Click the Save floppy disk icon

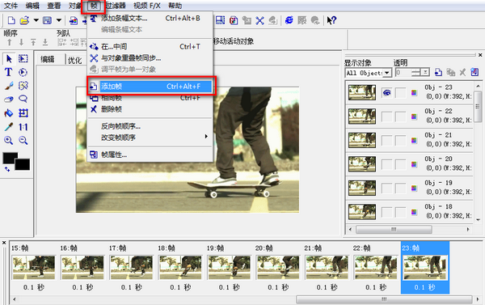(x=47, y=21)
